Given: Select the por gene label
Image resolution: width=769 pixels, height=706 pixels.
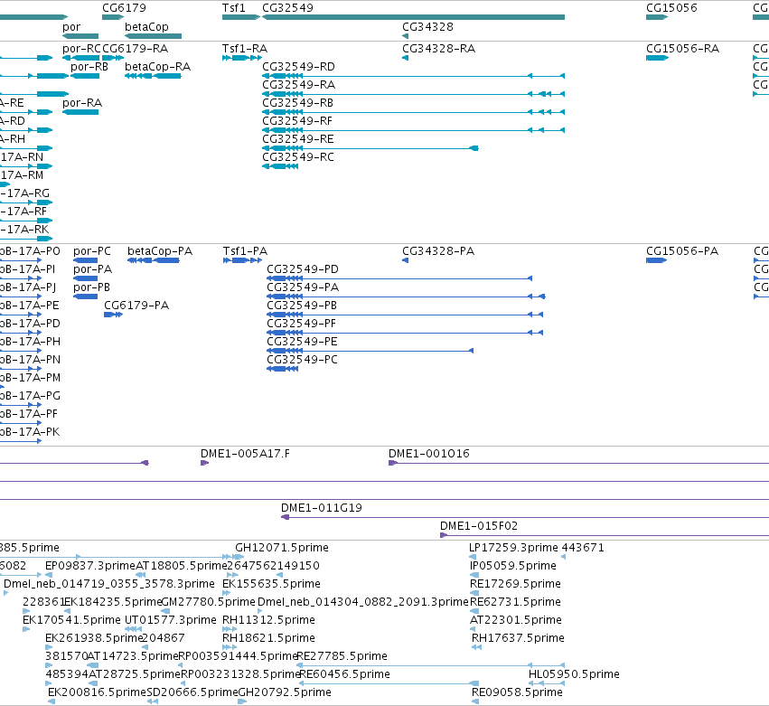Looking at the screenshot, I should pyautogui.click(x=71, y=27).
